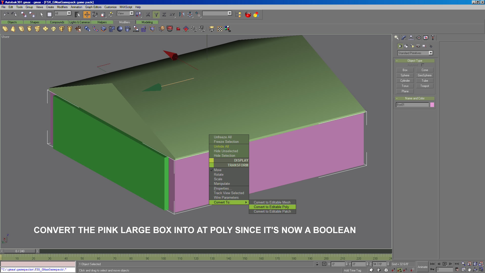Choose Convert to Editable Poly
Screen dimensions: 485x273
[x=271, y=207]
